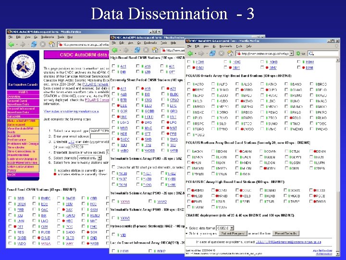This screenshot has width=346, height=260.
Task: Click Forward arrow in right Firefox window
Action: coord(201,53)
